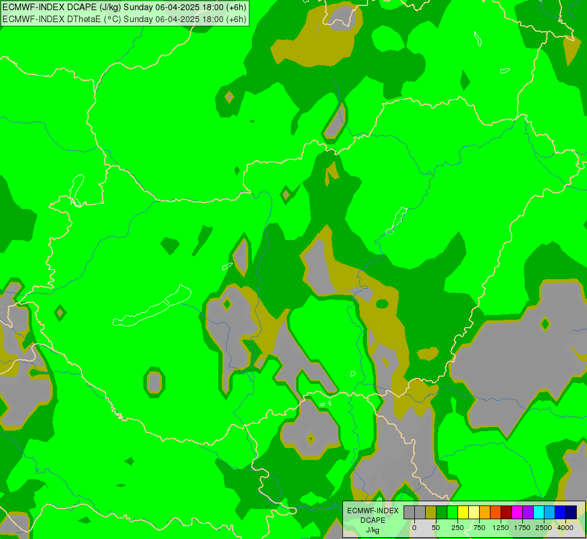The height and width of the screenshot is (539, 587).
Task: Click the legend value '4000'
Action: click(x=565, y=528)
